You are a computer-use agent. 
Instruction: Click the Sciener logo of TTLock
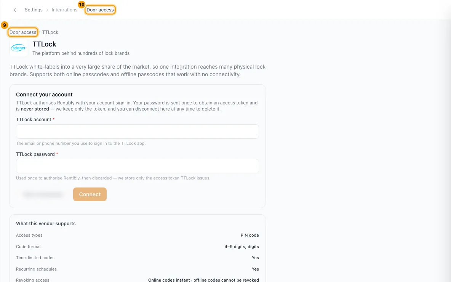point(18,48)
